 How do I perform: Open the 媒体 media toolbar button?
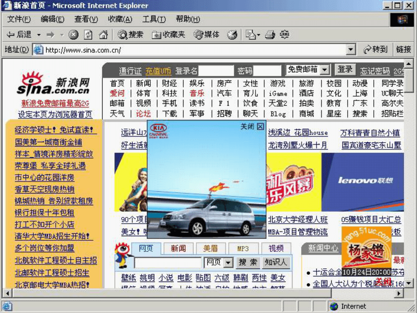(x=207, y=34)
